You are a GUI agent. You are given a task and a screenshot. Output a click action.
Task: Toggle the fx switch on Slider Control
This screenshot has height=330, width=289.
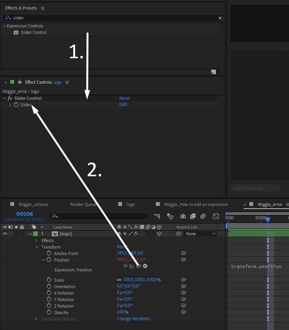point(10,98)
